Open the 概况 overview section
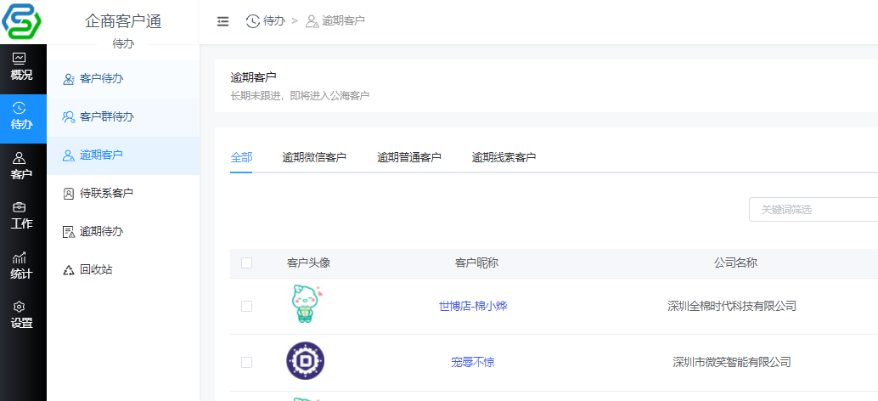878x401 pixels. coord(22,68)
